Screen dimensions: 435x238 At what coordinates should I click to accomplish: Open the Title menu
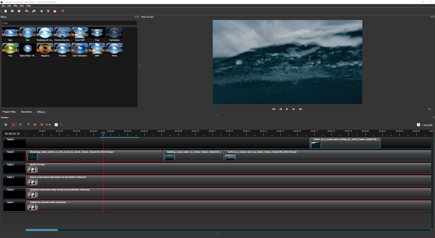(15, 6)
